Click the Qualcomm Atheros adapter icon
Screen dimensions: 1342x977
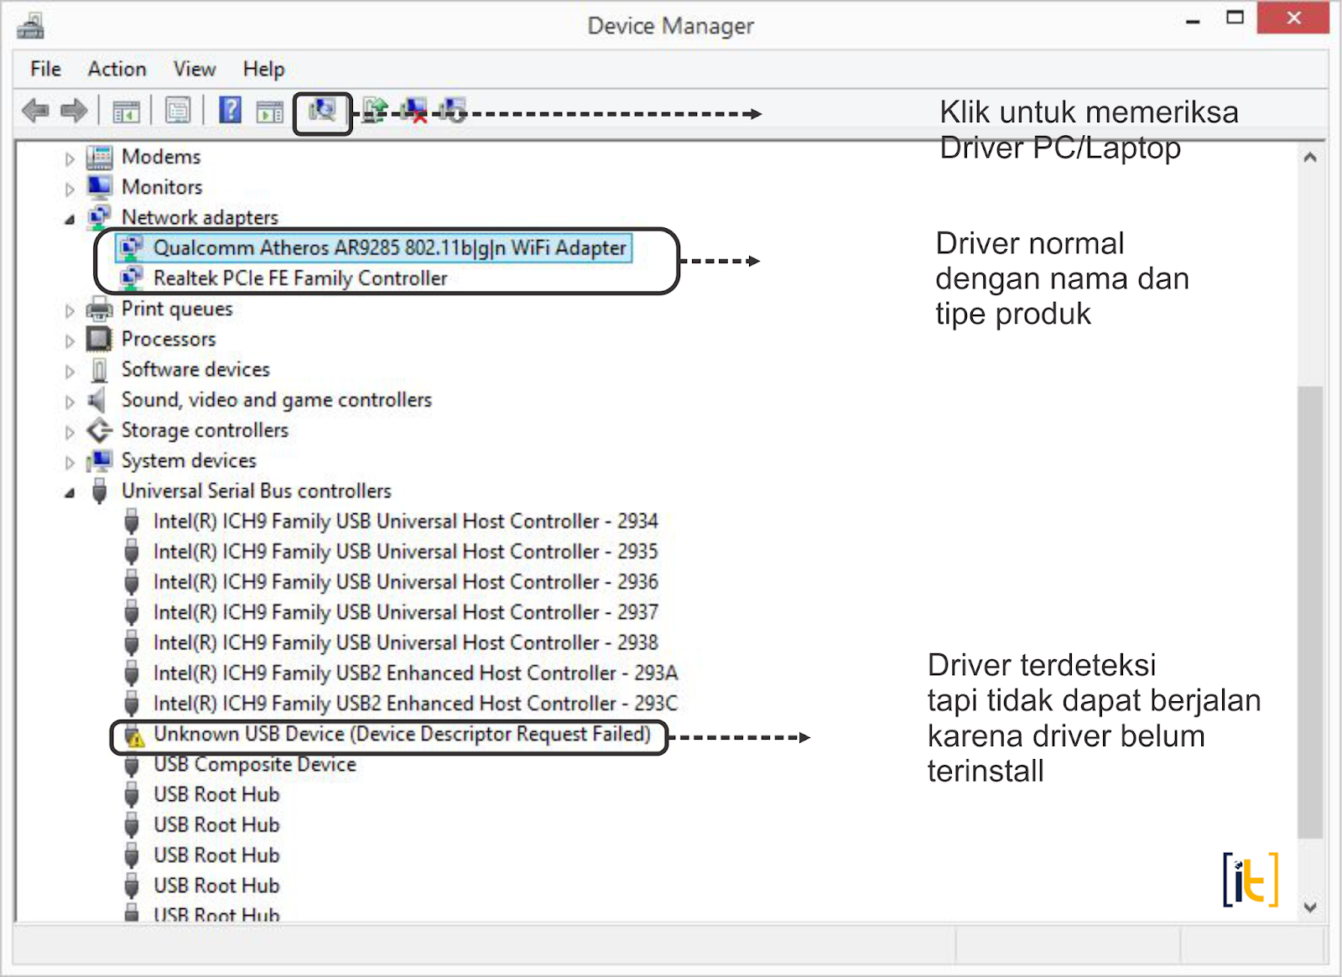tap(132, 247)
